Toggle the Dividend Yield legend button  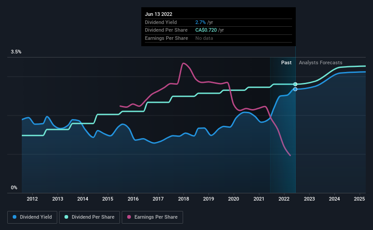[32, 217]
